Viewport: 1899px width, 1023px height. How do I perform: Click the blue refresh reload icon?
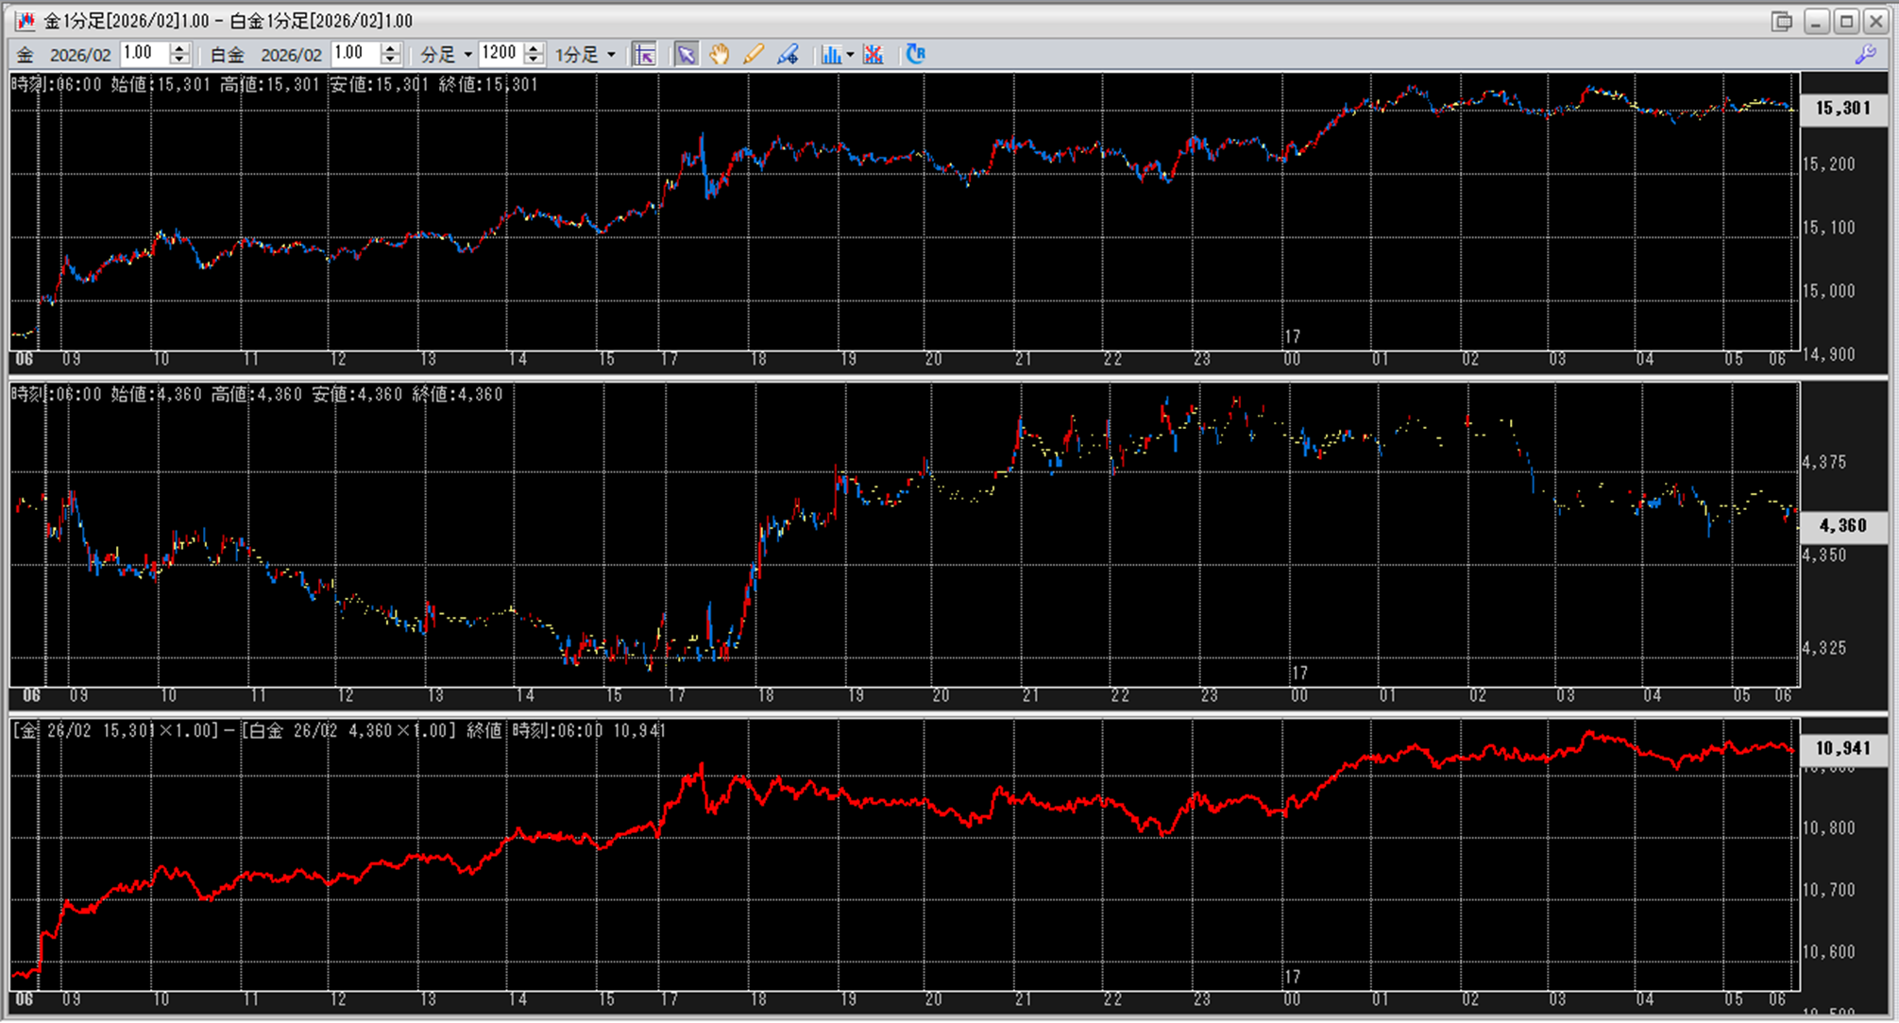915,55
